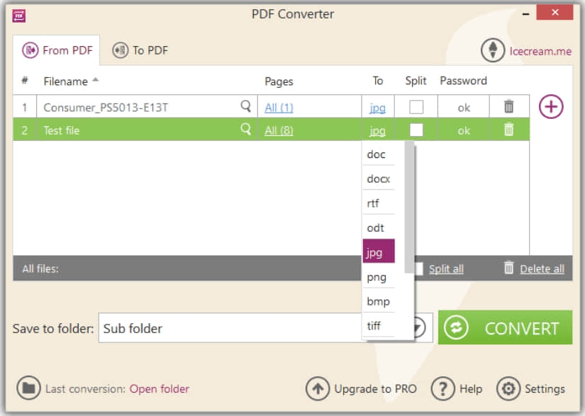Toggle the Split checkbox for Test file
The image size is (585, 416).
[x=416, y=130]
